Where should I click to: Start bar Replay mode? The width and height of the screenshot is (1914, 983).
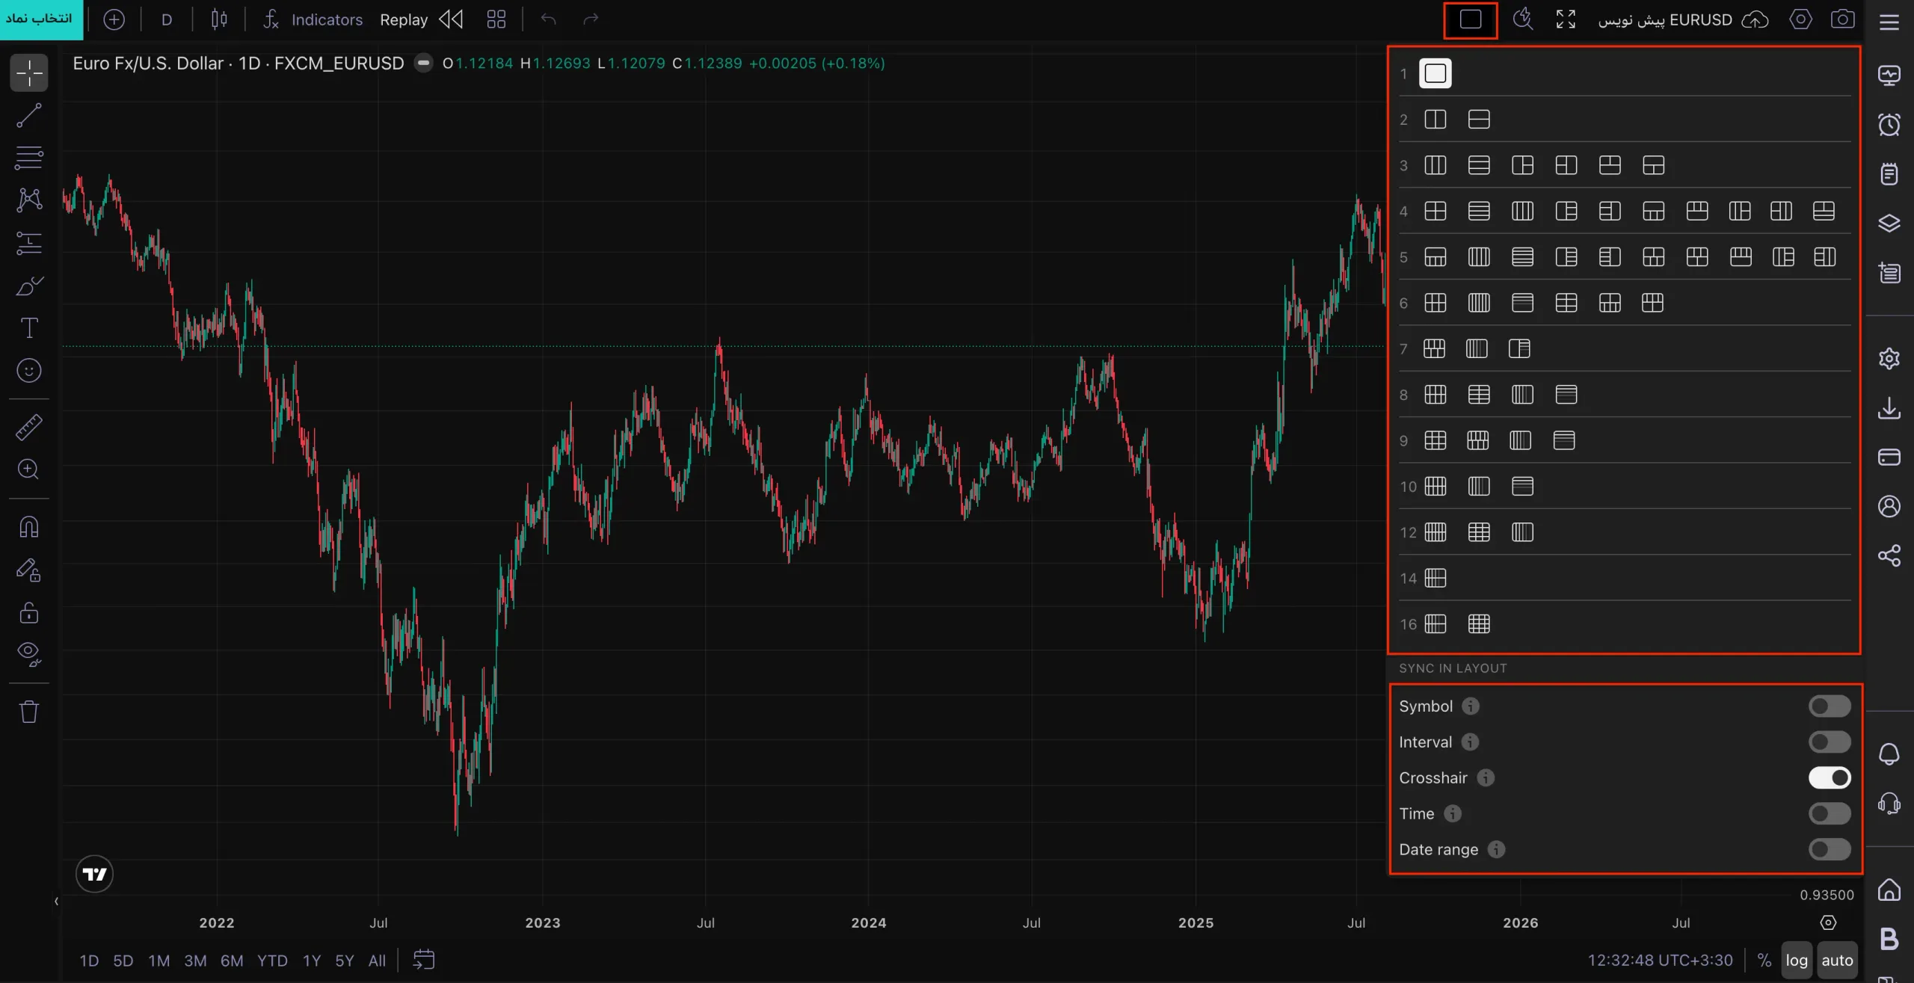421,19
